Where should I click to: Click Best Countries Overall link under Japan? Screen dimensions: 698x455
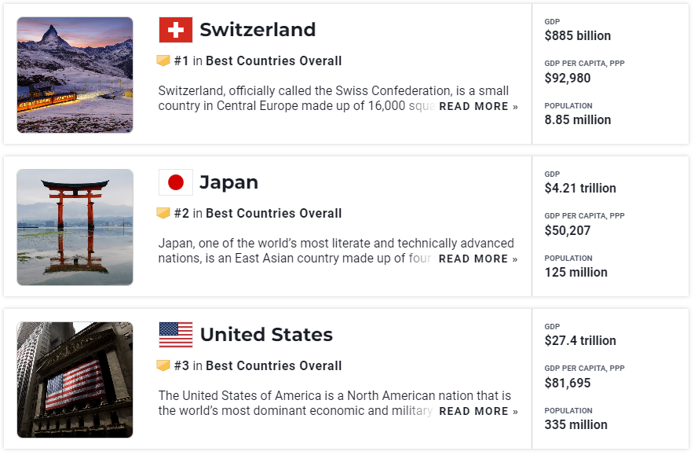[273, 213]
